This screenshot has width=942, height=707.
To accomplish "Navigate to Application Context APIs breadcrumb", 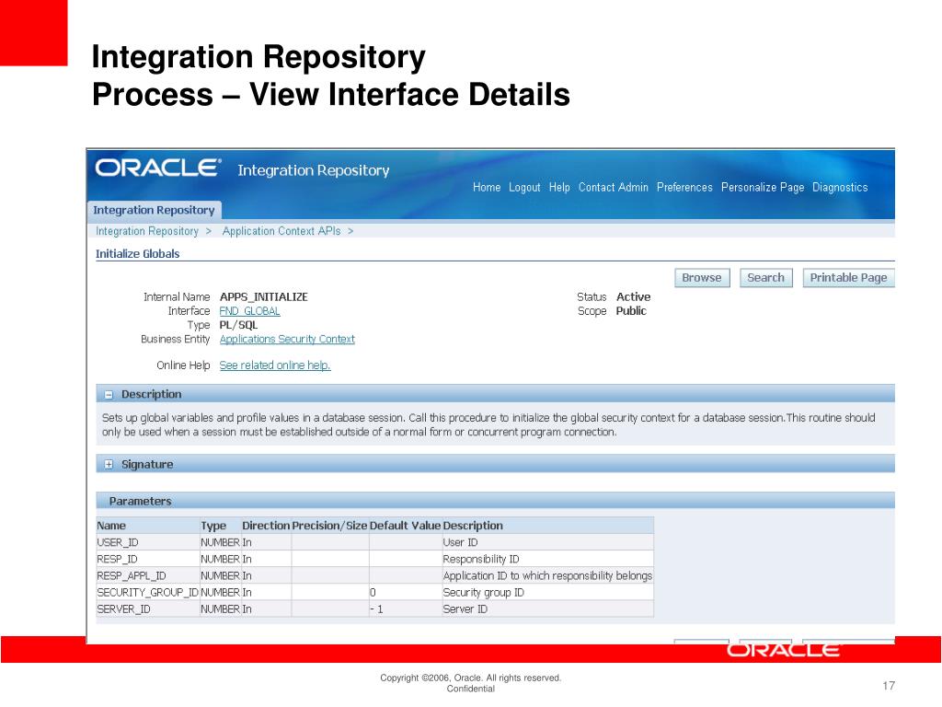I will point(281,232).
